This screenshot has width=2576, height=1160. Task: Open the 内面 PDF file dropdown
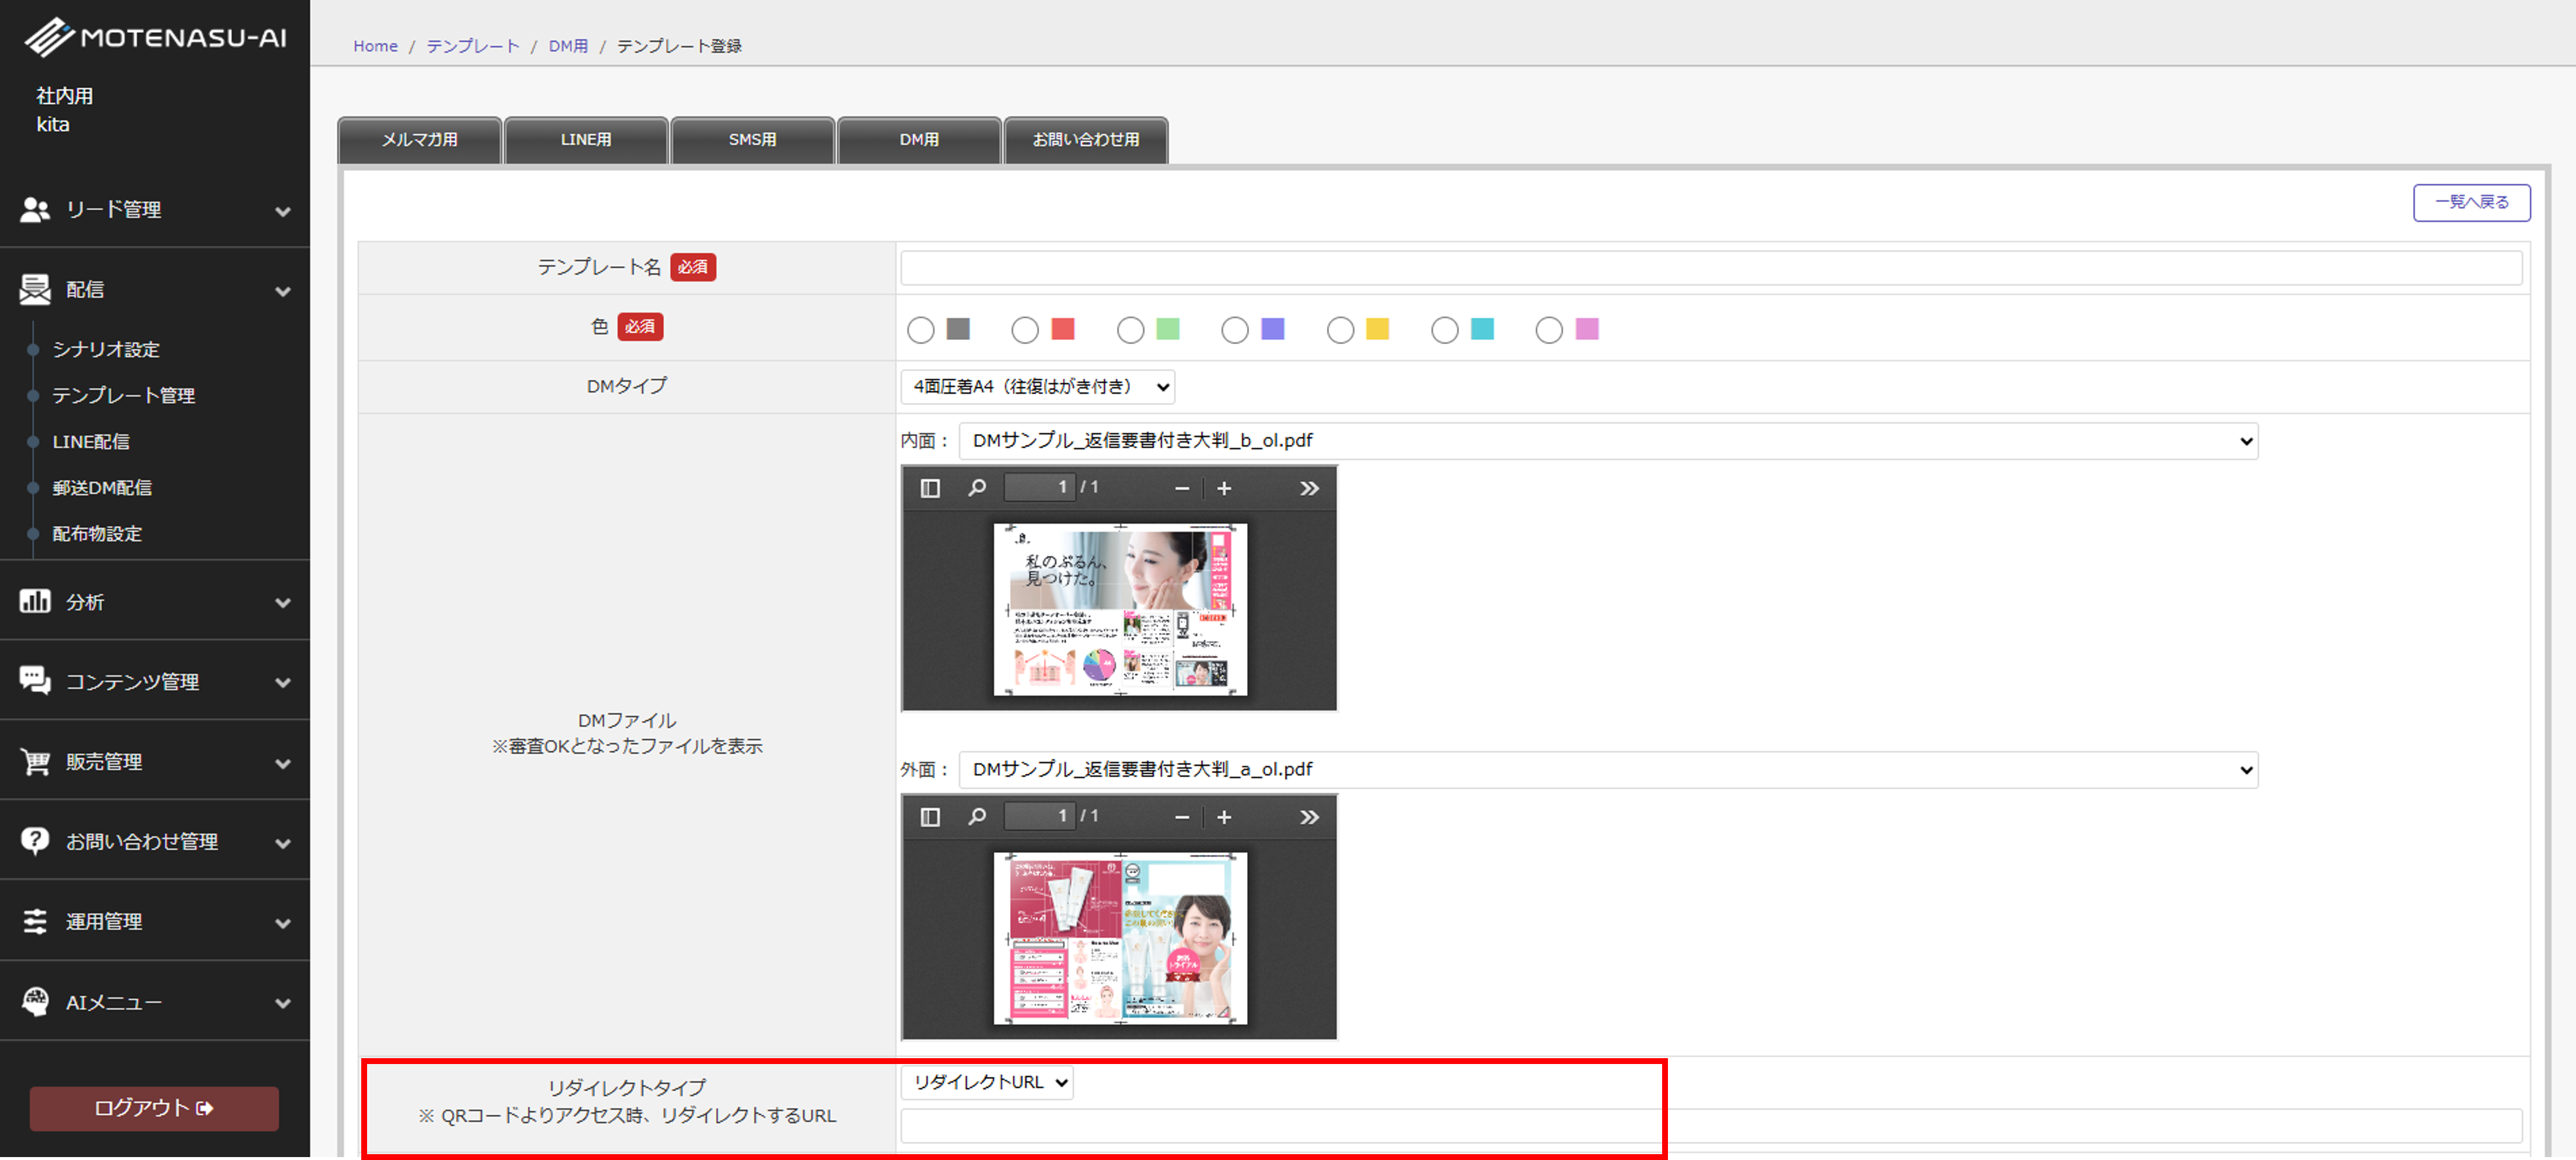1607,441
